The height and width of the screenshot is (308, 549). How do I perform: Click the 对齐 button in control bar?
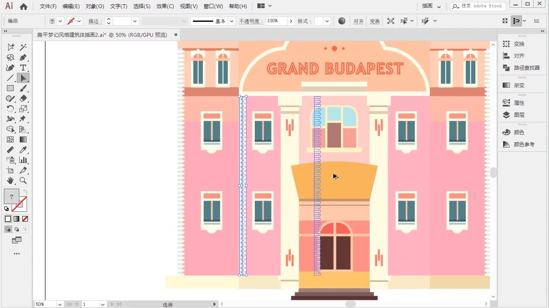tap(359, 21)
